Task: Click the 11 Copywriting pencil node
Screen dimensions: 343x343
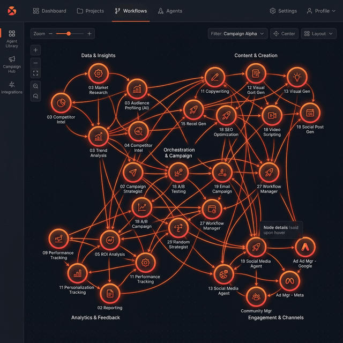Action: click(x=214, y=77)
